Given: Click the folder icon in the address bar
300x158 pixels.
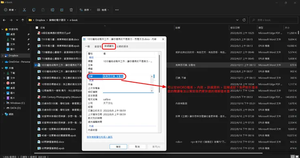Looking at the screenshot, I should (x=30, y=20).
